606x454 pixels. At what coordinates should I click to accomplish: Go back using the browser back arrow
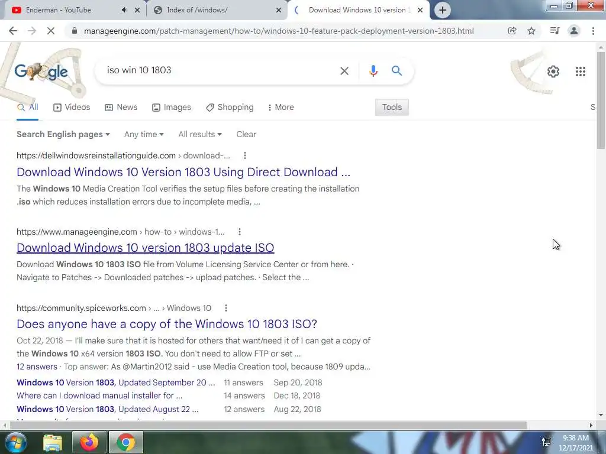click(13, 31)
